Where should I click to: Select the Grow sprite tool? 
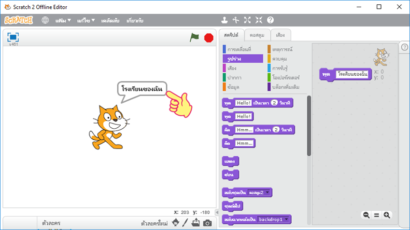(x=247, y=20)
